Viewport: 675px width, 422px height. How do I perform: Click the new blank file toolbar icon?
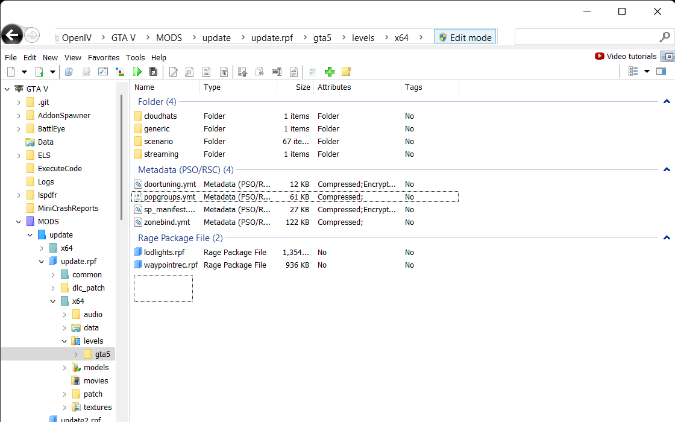click(x=11, y=72)
